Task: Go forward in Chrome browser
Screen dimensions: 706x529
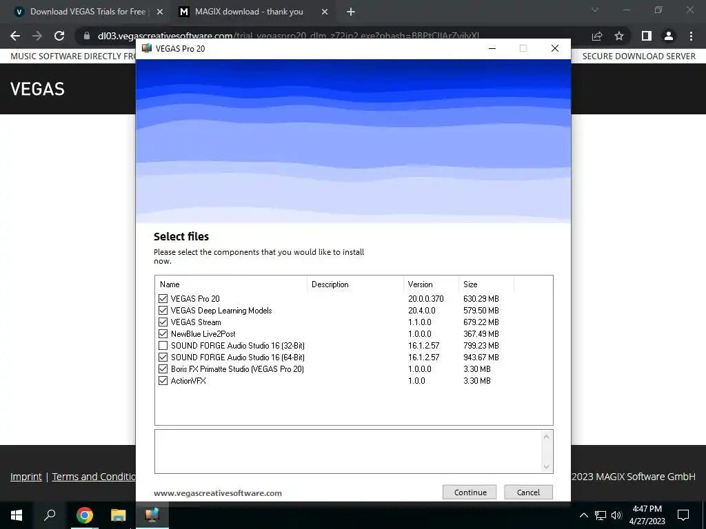Action: click(x=37, y=36)
